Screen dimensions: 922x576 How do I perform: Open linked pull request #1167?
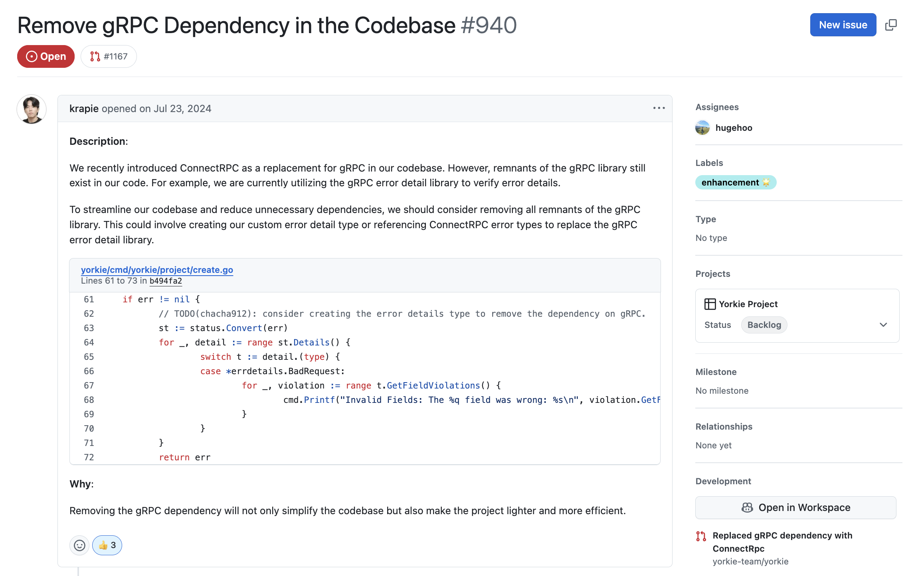coord(115,57)
